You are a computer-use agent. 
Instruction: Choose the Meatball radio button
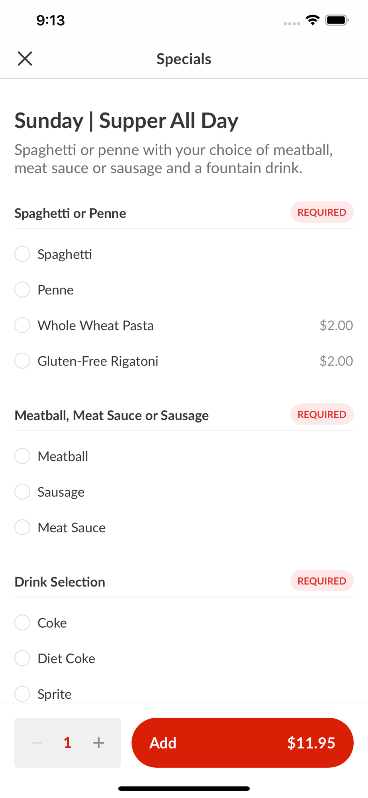pos(22,456)
